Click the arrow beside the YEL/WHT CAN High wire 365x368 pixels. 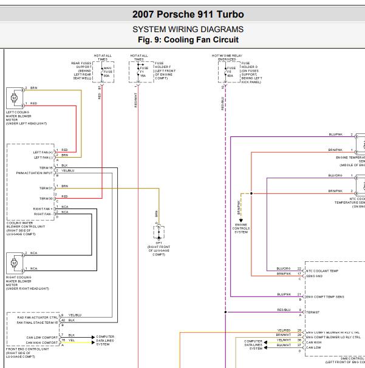265,343
